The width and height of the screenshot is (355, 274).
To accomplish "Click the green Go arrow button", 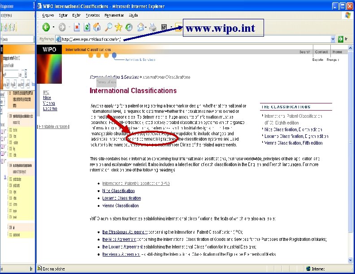I will pos(341,39).
